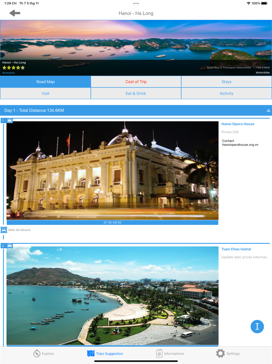Tap the Explore compass icon
This screenshot has width=272, height=364.
pos(37,353)
